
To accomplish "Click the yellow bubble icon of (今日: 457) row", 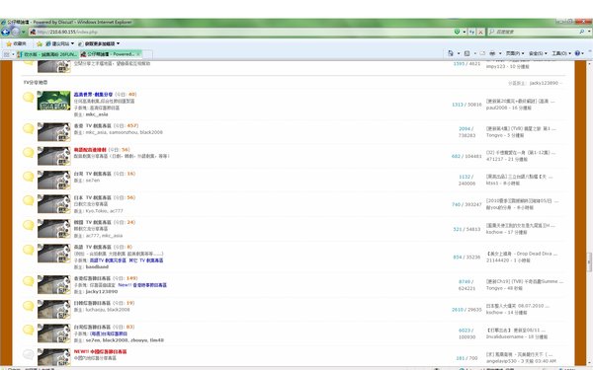I will tap(29, 128).
